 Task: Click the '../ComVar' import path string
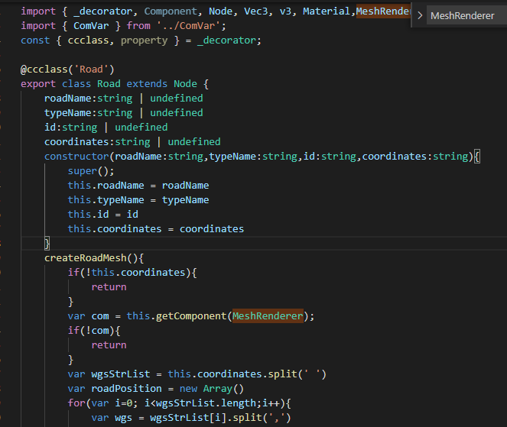click(188, 26)
